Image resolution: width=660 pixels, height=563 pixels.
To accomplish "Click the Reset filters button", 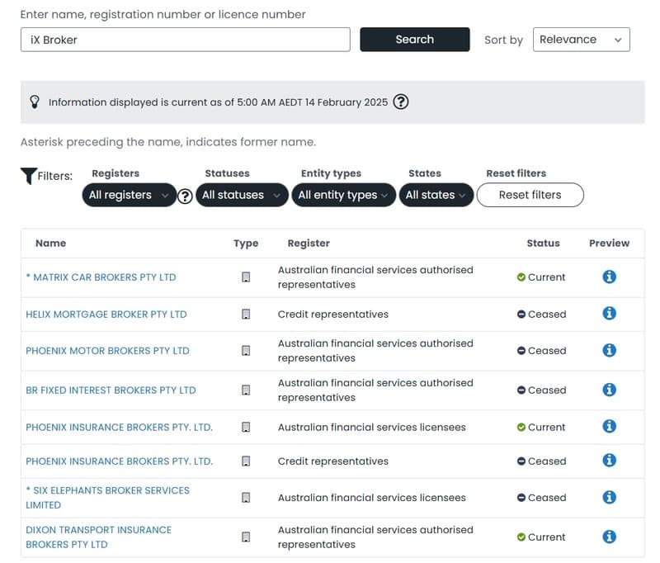I will tap(530, 195).
